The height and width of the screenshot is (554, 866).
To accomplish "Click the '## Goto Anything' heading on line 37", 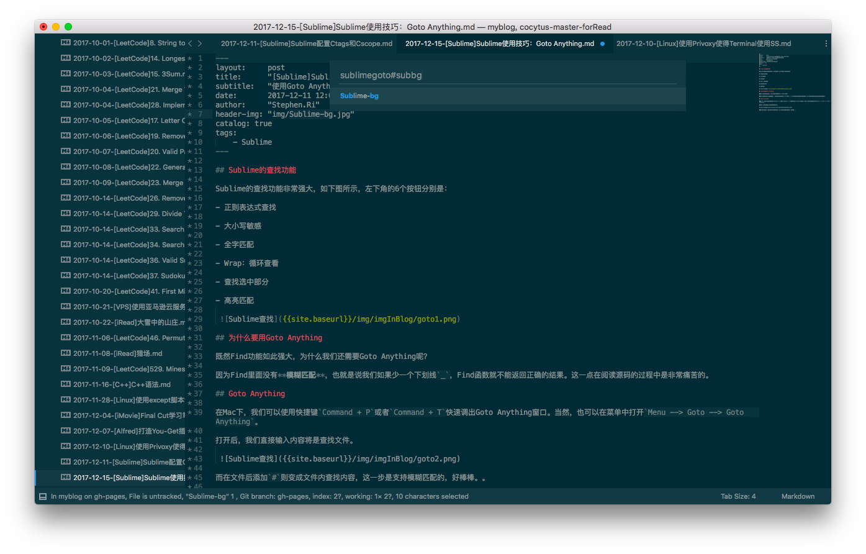I will [250, 394].
